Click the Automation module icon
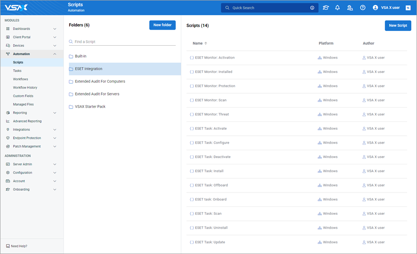 point(8,54)
